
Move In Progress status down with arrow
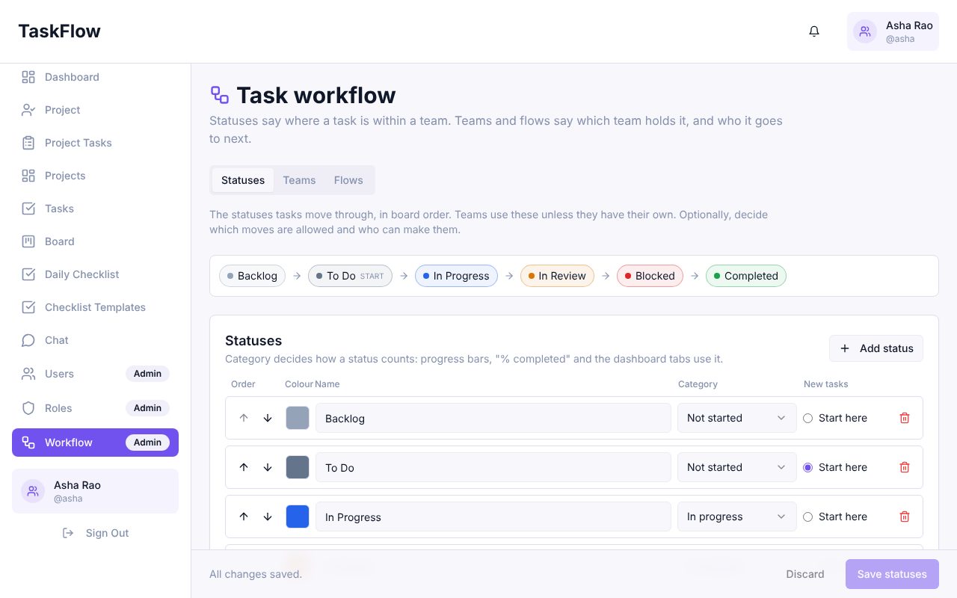click(x=268, y=517)
